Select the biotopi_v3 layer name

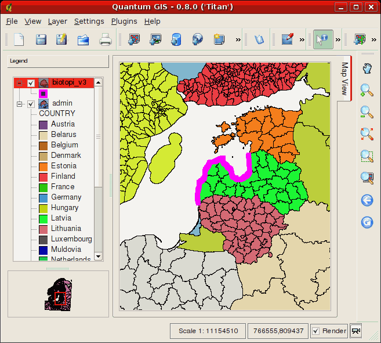[69, 82]
